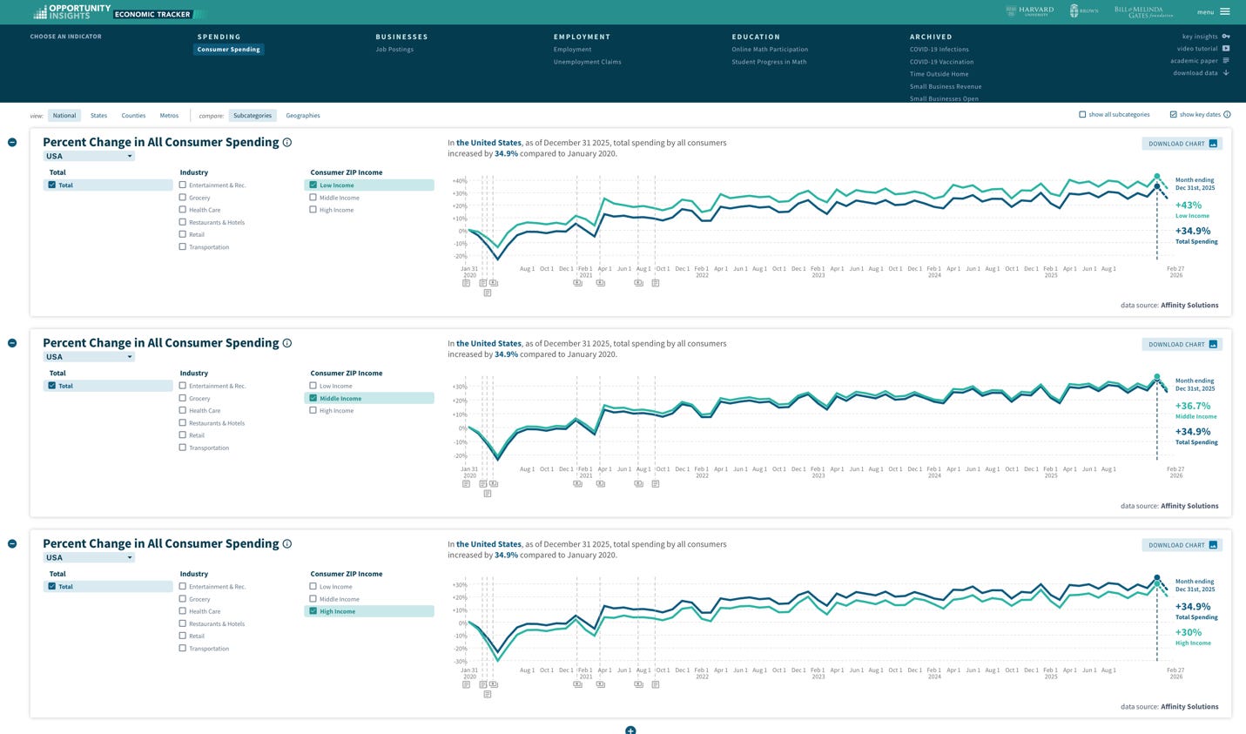Screen dimensions: 1246x734
Task: Open the COVID-19 Vaccination indicator
Action: (x=942, y=62)
